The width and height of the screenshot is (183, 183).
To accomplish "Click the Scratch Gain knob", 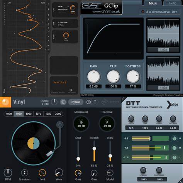I will coord(94,173).
